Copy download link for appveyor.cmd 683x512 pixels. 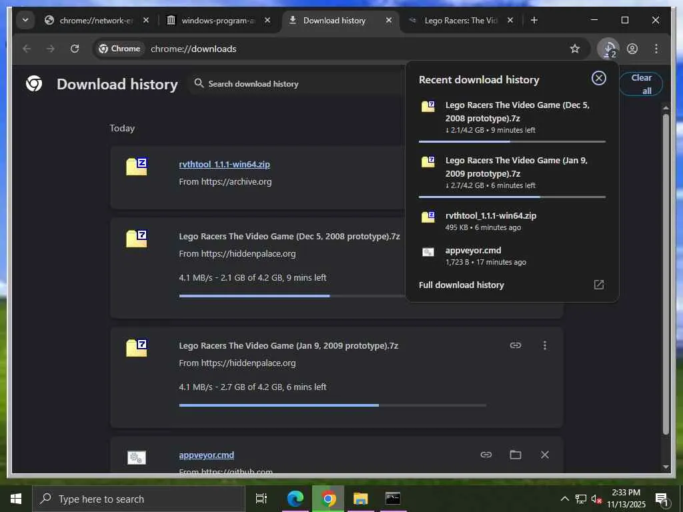point(486,455)
